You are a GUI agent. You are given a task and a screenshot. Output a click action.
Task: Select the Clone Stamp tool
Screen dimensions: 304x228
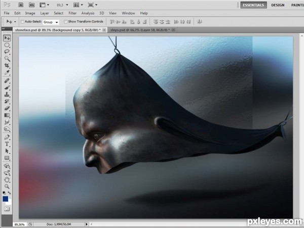point(7,94)
